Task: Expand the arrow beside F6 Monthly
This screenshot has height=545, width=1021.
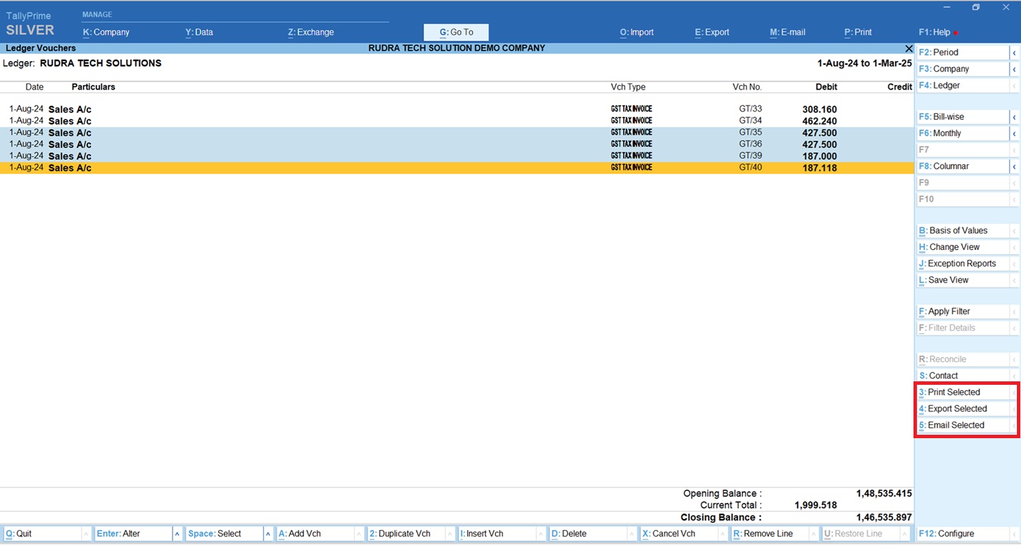Action: point(1014,134)
